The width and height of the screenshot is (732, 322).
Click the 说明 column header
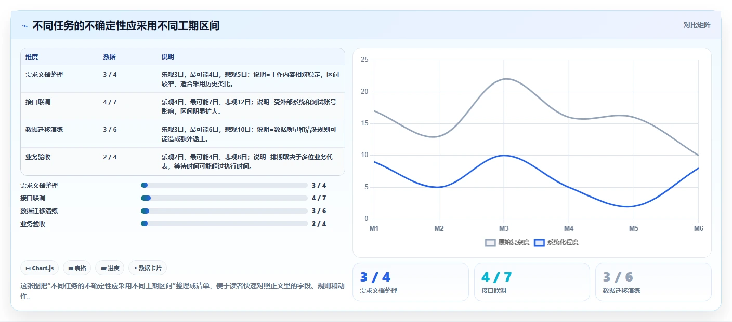[x=168, y=57]
